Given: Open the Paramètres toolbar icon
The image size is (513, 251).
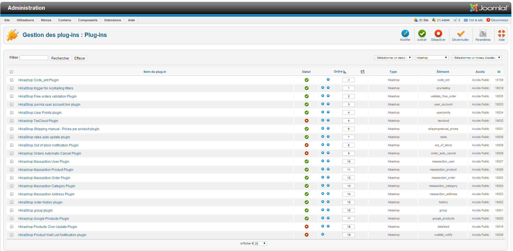Looking at the screenshot, I should [x=483, y=33].
